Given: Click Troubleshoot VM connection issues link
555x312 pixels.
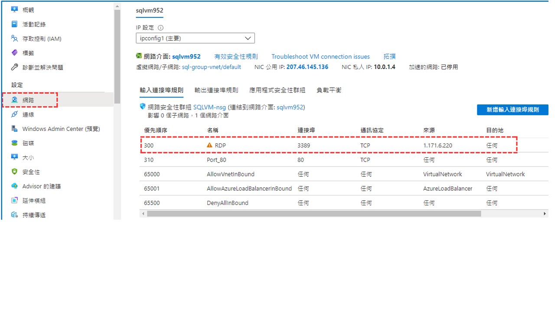Looking at the screenshot, I should click(320, 56).
